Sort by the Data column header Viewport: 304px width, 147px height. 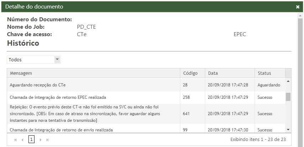230,73
